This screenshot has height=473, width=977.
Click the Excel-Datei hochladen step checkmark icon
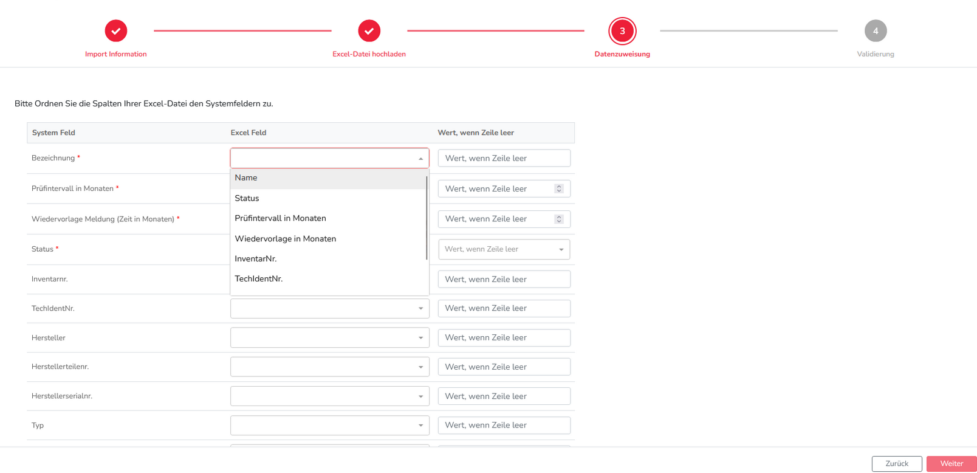[x=369, y=31]
